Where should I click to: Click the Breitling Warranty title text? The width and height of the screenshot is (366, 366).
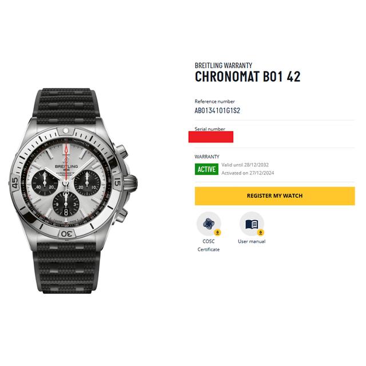(224, 65)
